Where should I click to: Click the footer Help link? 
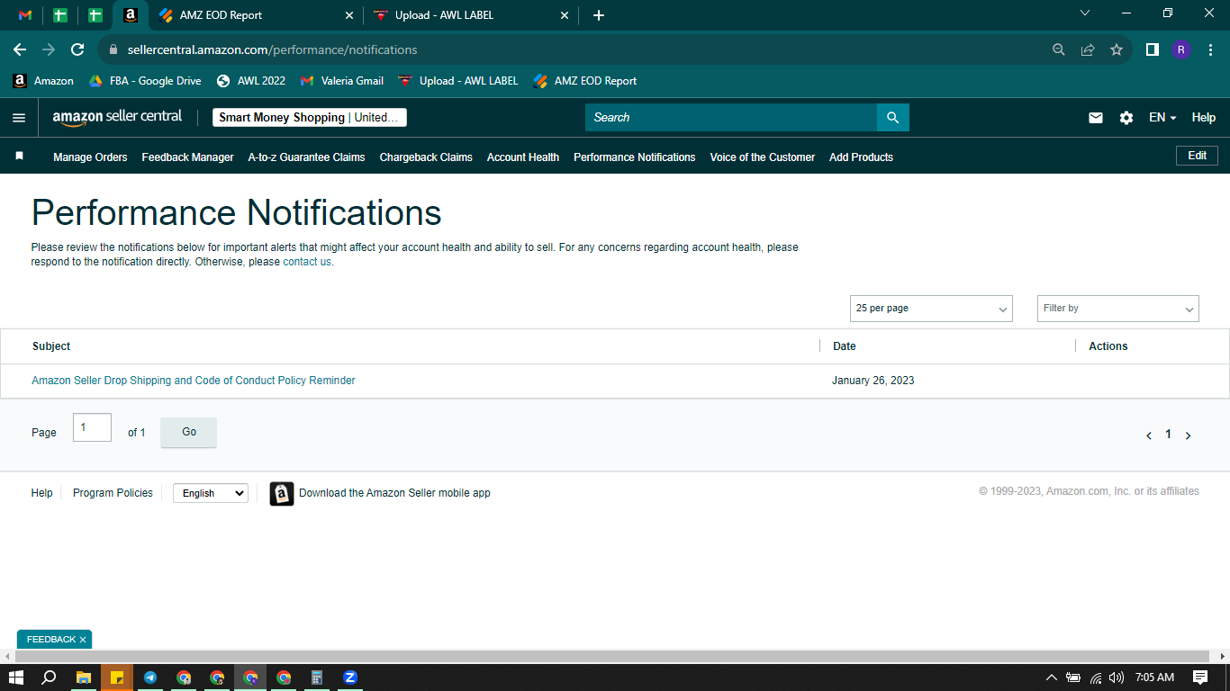41,493
